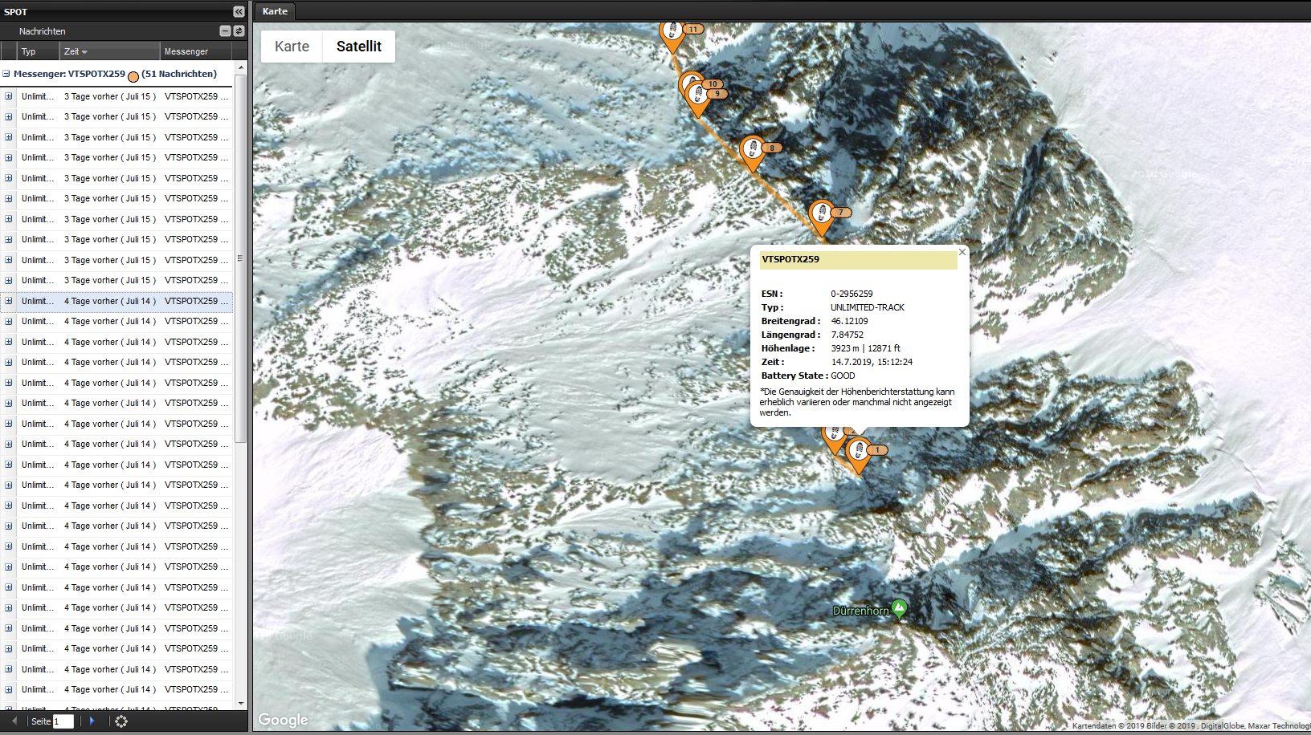Screen dimensions: 1311x735
Task: Click the message list scrollbar thumb
Action: (241, 258)
